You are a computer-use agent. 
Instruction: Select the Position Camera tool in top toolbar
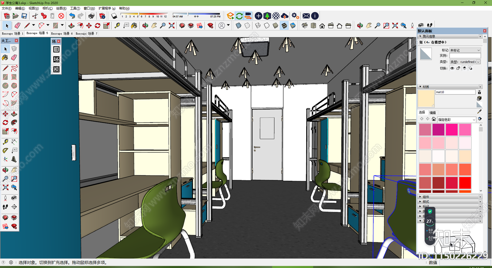[x=412, y=25]
